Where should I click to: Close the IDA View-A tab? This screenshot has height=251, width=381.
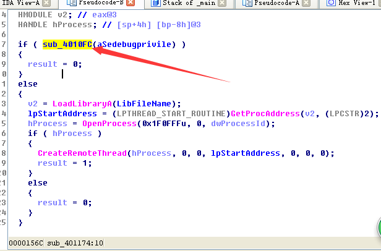(x=46, y=4)
